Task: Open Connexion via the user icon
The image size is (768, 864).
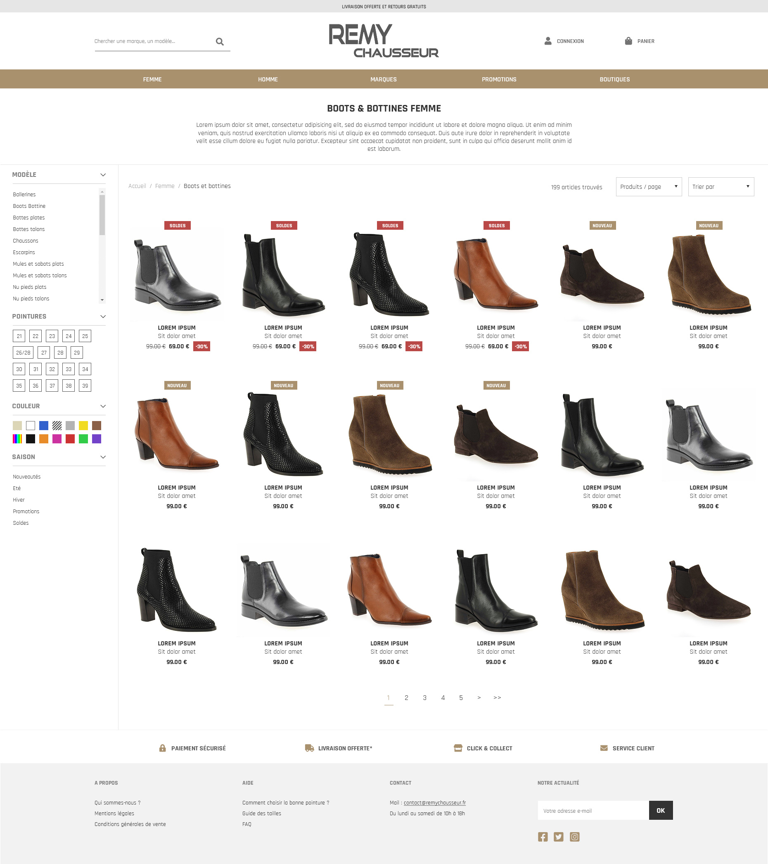Action: [548, 41]
